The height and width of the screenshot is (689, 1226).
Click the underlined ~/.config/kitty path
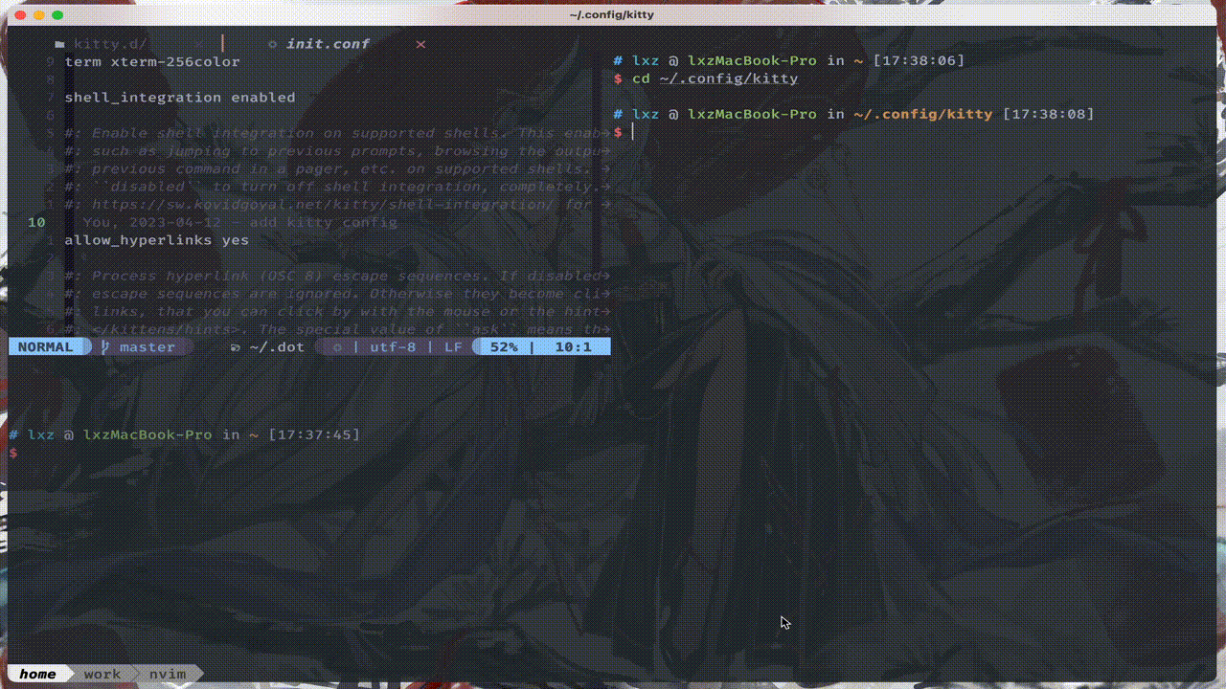coord(729,78)
